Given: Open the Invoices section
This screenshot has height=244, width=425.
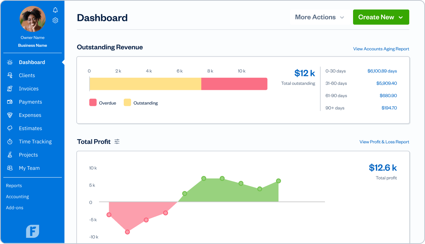Looking at the screenshot, I should (28, 88).
